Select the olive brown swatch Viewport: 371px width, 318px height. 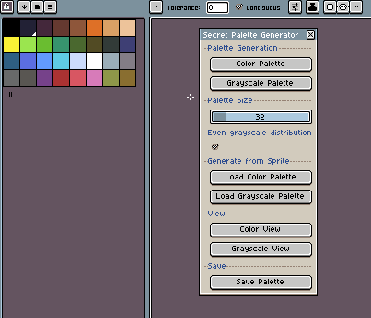94,45
